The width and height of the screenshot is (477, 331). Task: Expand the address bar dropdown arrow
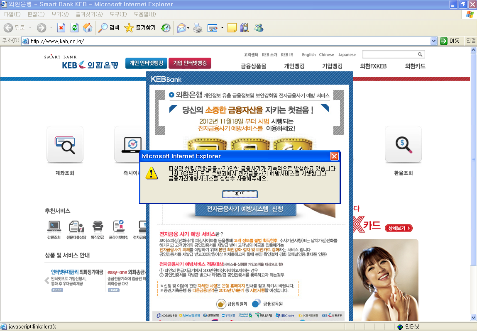coord(434,41)
